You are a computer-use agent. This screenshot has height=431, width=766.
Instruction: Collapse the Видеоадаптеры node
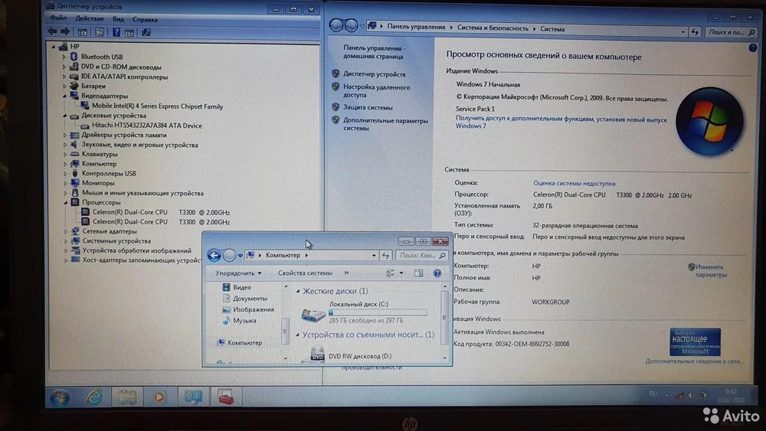click(64, 96)
